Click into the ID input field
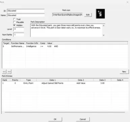The image size is (130, 122). coord(26,11)
